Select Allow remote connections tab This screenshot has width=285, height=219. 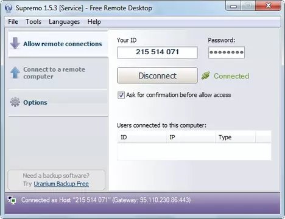(x=58, y=44)
